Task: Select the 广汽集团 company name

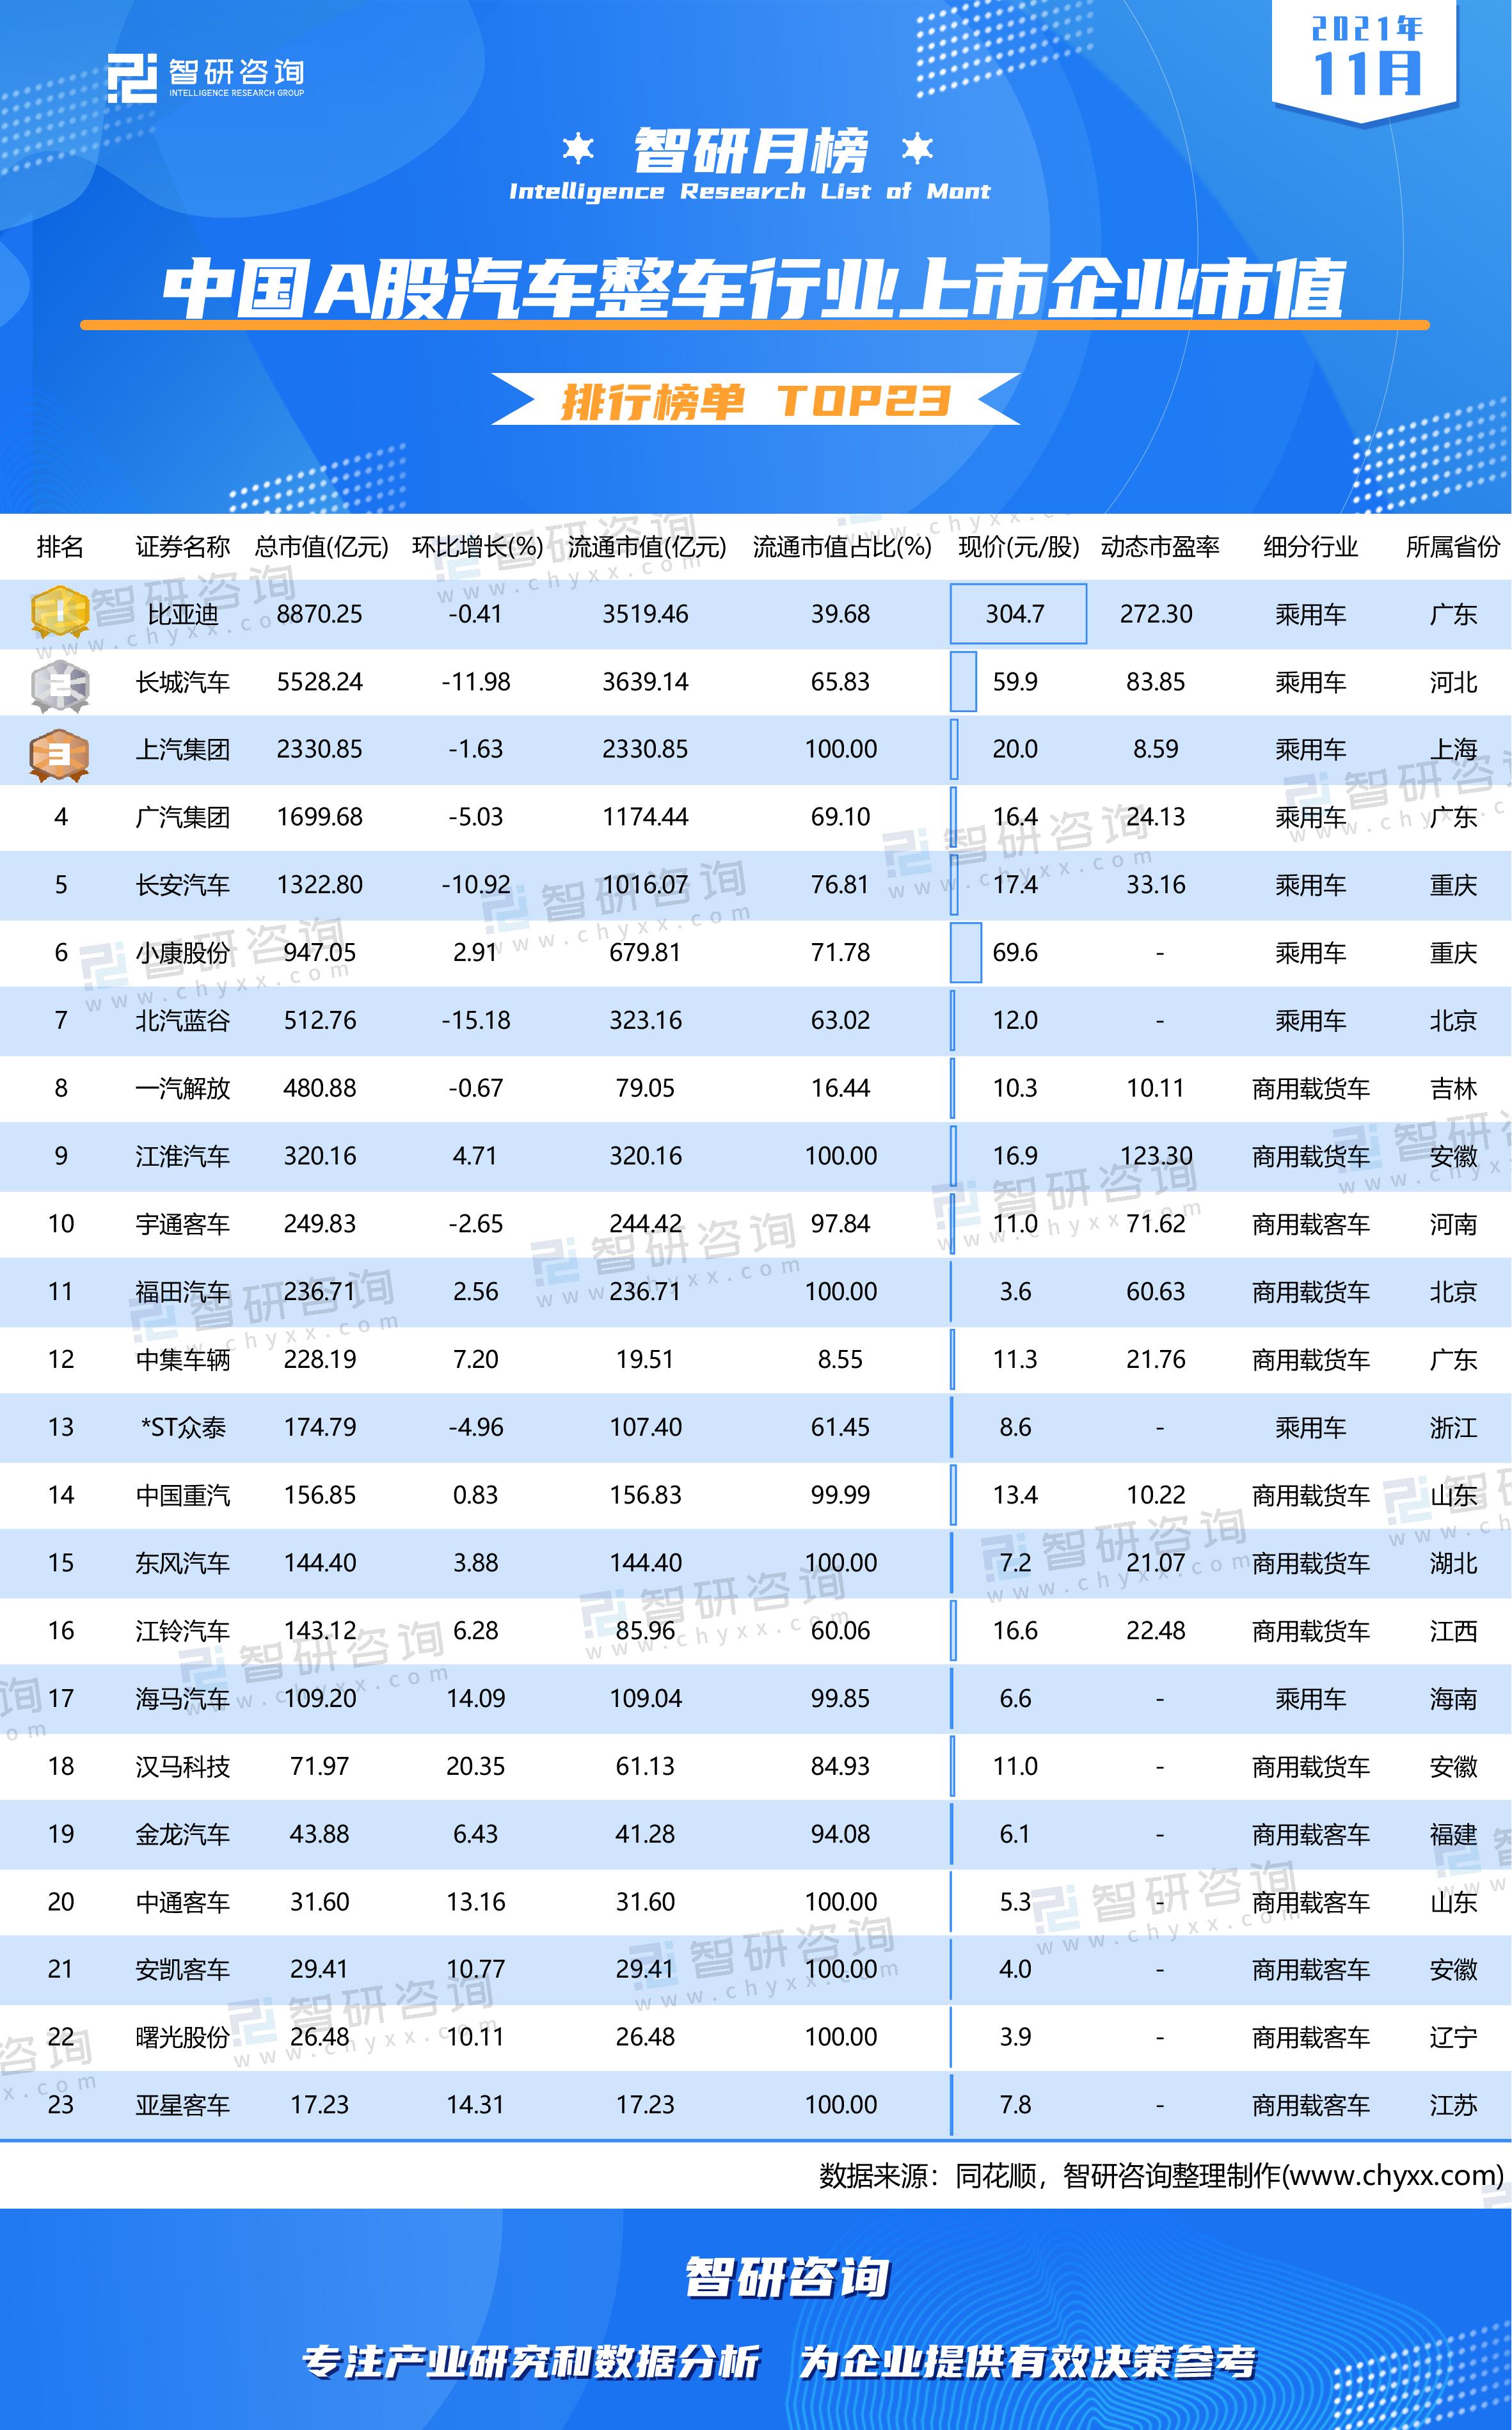Action: [x=183, y=816]
